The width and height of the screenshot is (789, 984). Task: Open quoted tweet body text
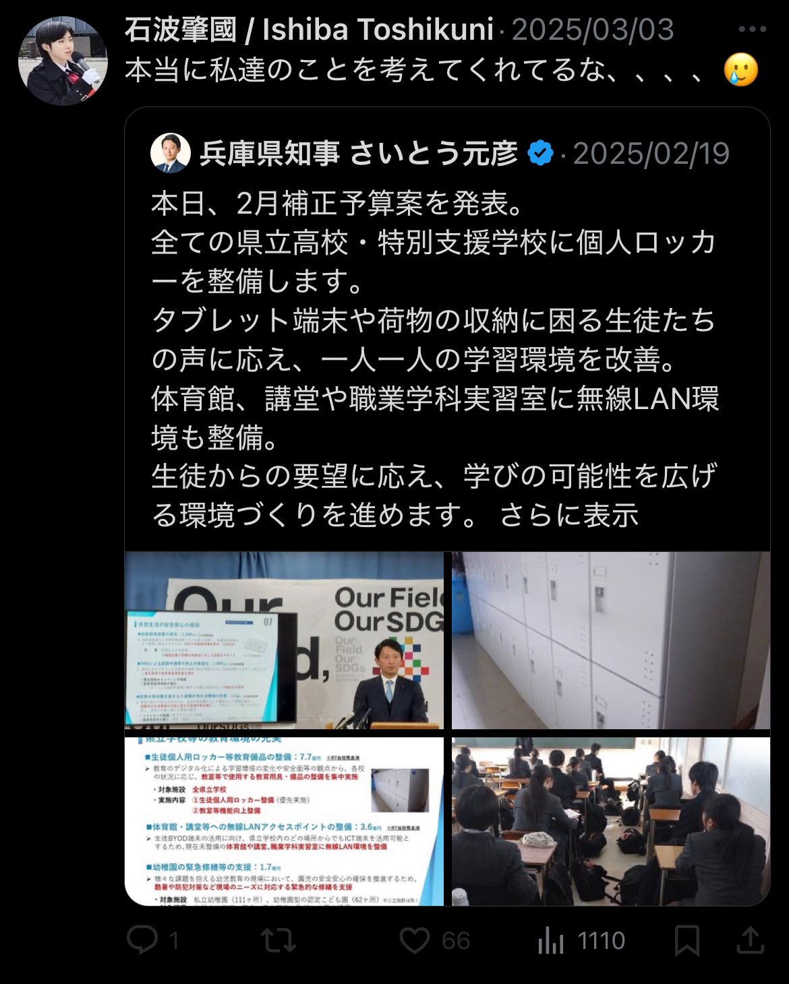tap(435, 359)
